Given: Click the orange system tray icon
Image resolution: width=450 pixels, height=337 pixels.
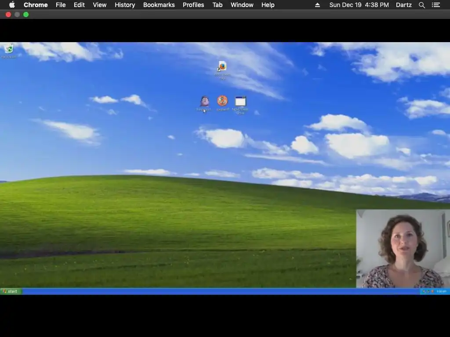Looking at the screenshot, I should pos(432,291).
